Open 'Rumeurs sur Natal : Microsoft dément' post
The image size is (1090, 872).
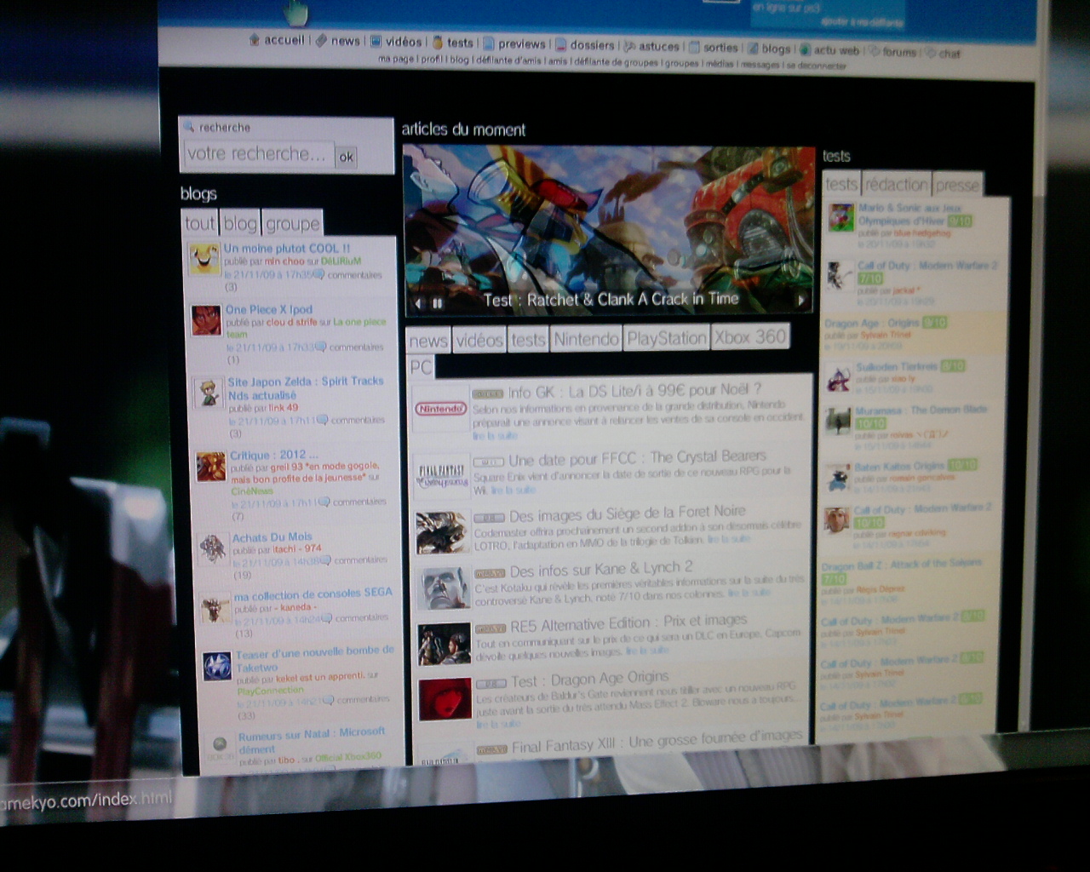point(312,740)
